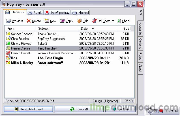This screenshot has height=116, width=180.
Task: Click '7 msgs. (1 ignored)' status panel
Action: 105,101
